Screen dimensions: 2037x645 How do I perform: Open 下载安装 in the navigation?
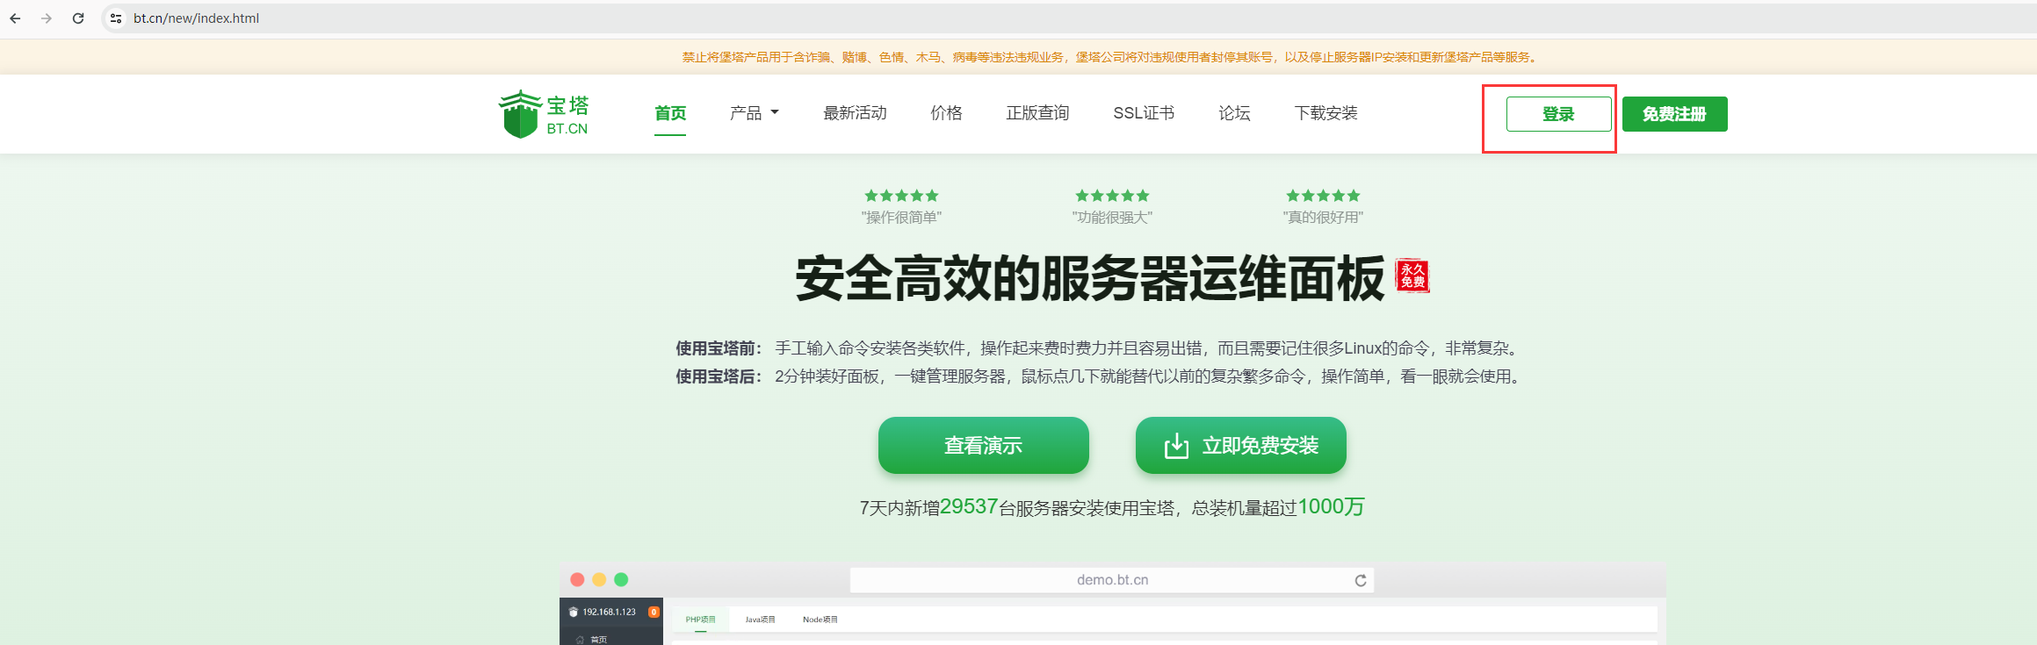pos(1325,113)
